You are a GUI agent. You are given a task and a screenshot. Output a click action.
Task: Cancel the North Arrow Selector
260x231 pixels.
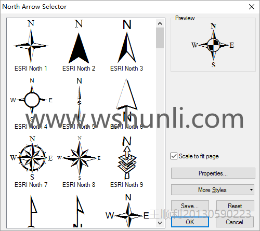point(235,222)
